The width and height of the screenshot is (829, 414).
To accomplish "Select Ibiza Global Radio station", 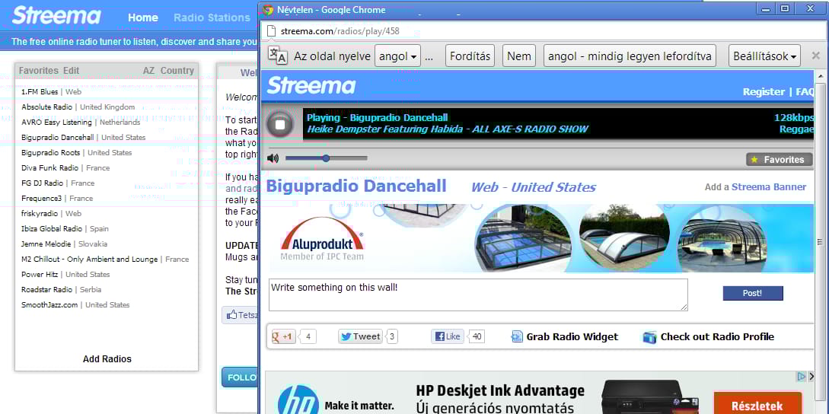I will pos(52,229).
